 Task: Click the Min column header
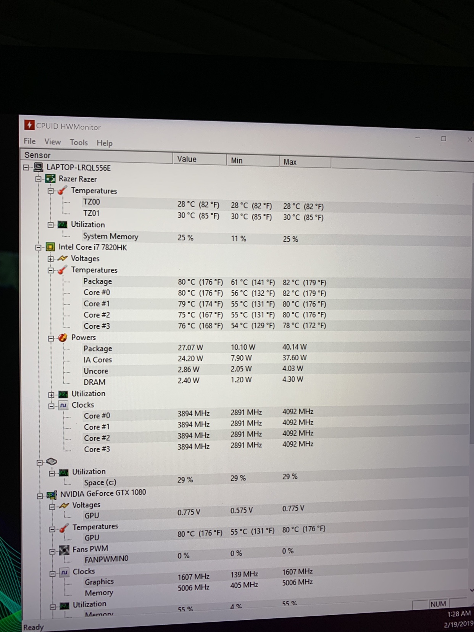click(x=253, y=161)
